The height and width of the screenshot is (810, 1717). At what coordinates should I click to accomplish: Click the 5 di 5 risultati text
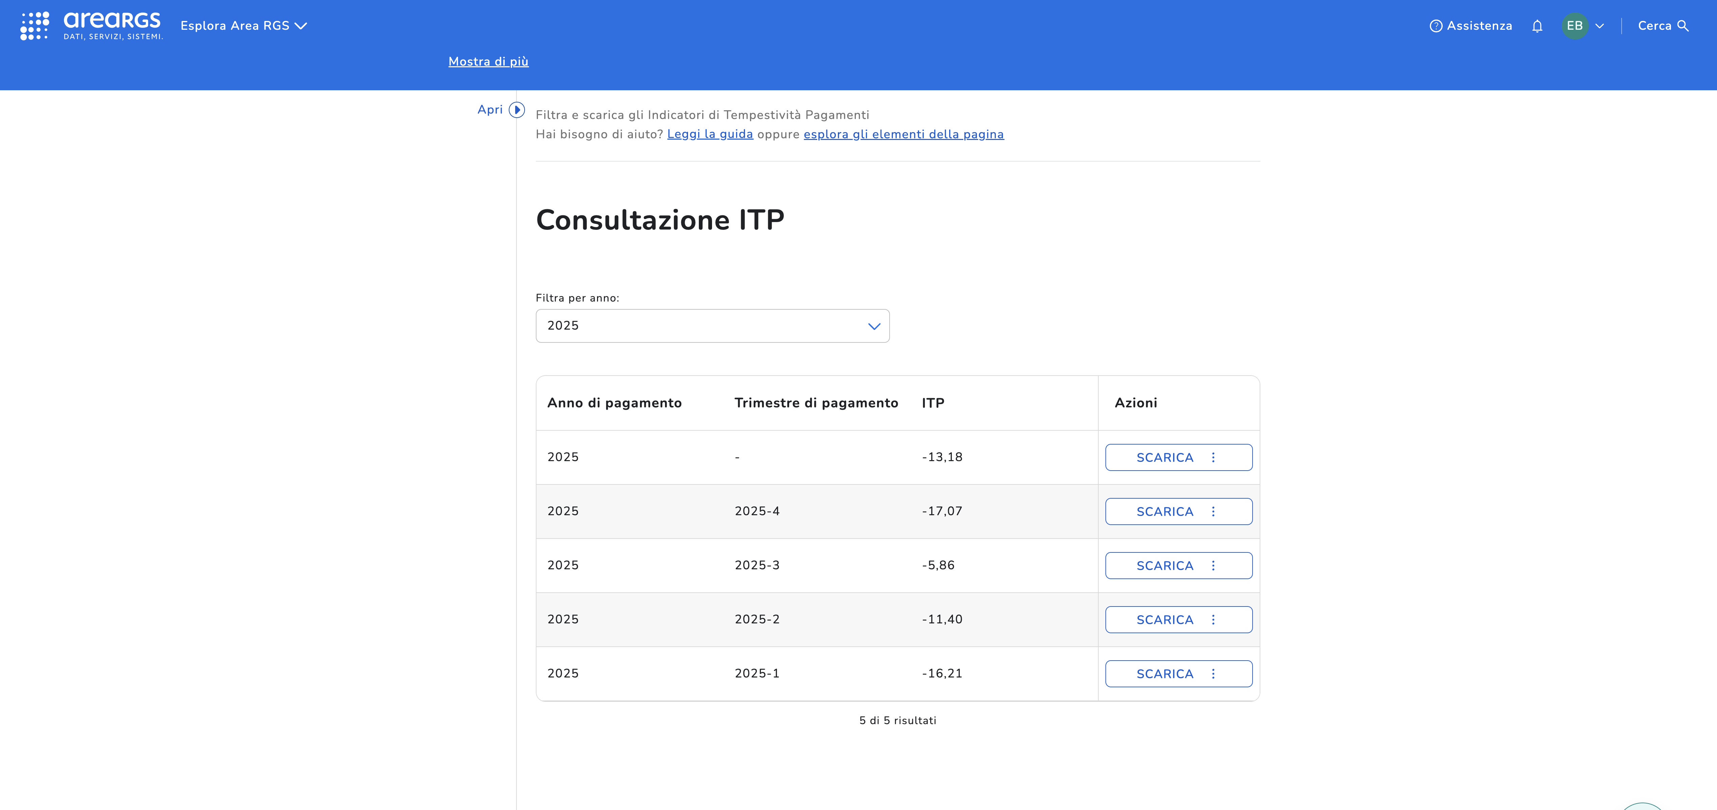(x=898, y=720)
